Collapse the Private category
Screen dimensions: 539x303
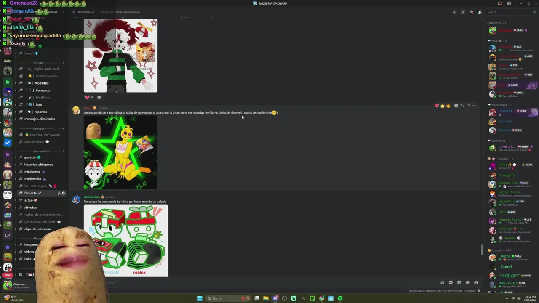(39, 63)
